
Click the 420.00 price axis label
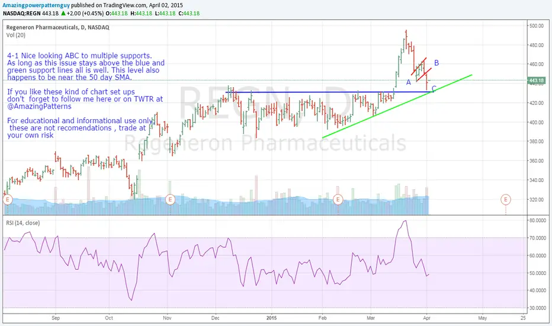point(536,103)
